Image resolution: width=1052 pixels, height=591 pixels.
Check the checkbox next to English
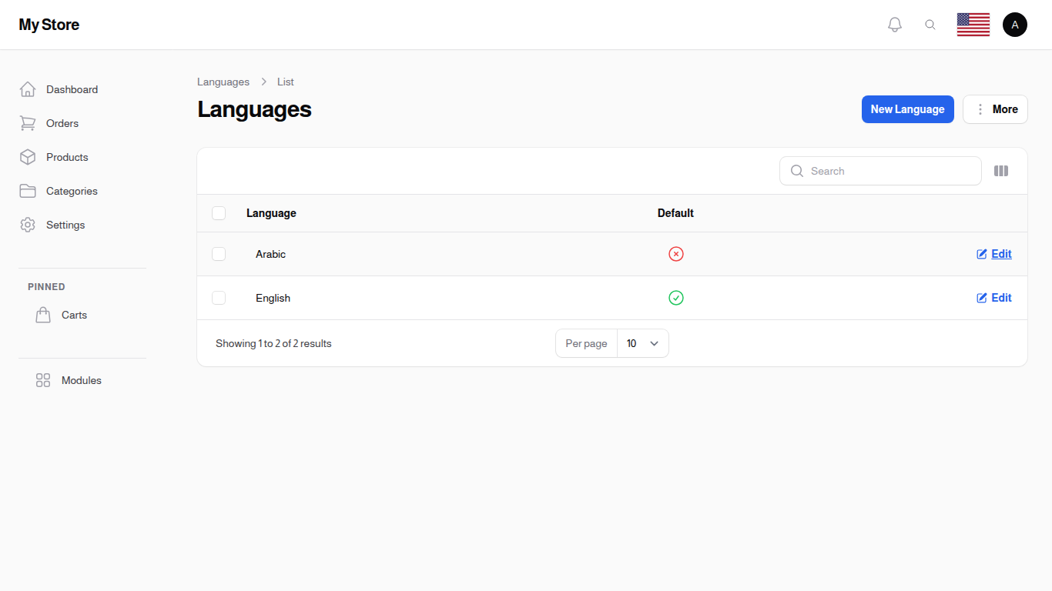(x=219, y=298)
